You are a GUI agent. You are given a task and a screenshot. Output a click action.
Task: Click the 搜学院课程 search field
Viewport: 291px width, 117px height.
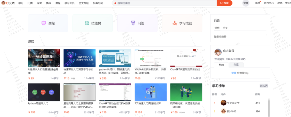[164, 3]
